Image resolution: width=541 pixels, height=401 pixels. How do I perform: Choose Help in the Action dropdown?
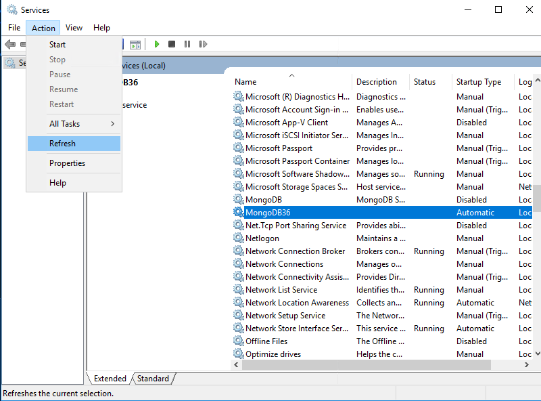(x=74, y=183)
